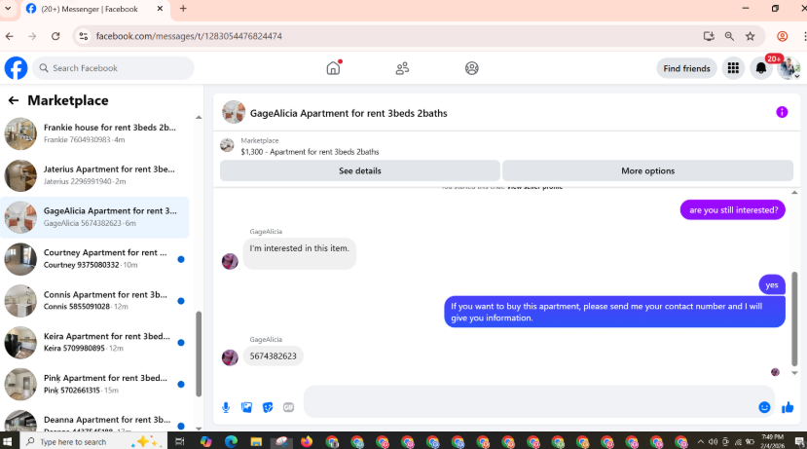Select the Messenger | Facebook browser tab
The width and height of the screenshot is (807, 449).
pos(94,9)
